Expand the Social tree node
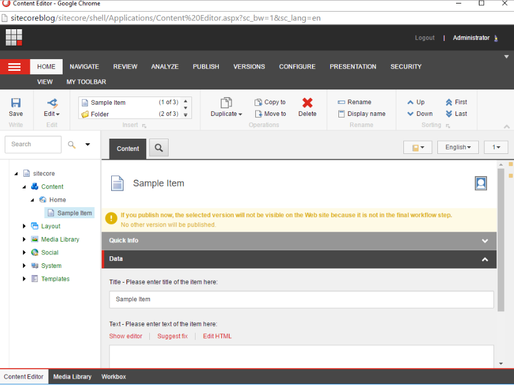Image resolution: width=514 pixels, height=385 pixels. pos(24,252)
